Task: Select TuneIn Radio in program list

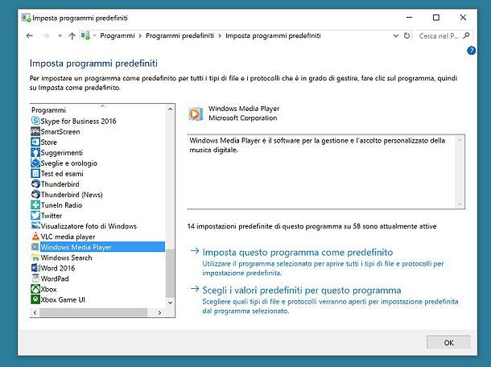Action: coord(61,205)
